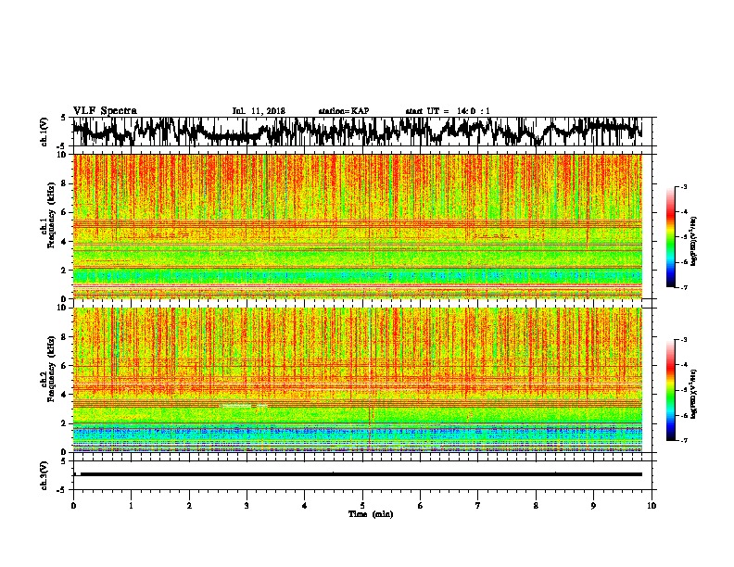Click the ch.1 color bar log PSD units label
Image resolution: width=734 pixels, height=567 pixels.
coord(694,241)
